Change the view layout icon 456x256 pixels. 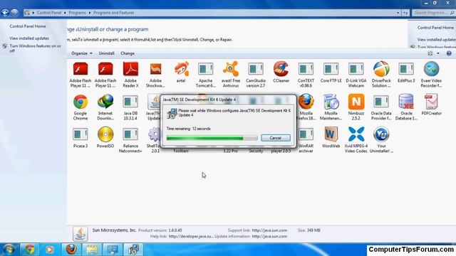pos(430,53)
